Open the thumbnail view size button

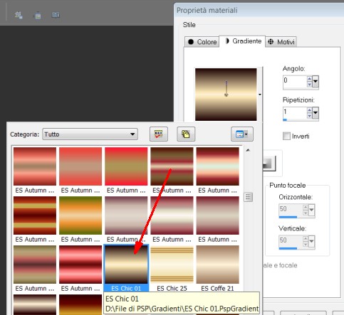pyautogui.click(x=242, y=134)
